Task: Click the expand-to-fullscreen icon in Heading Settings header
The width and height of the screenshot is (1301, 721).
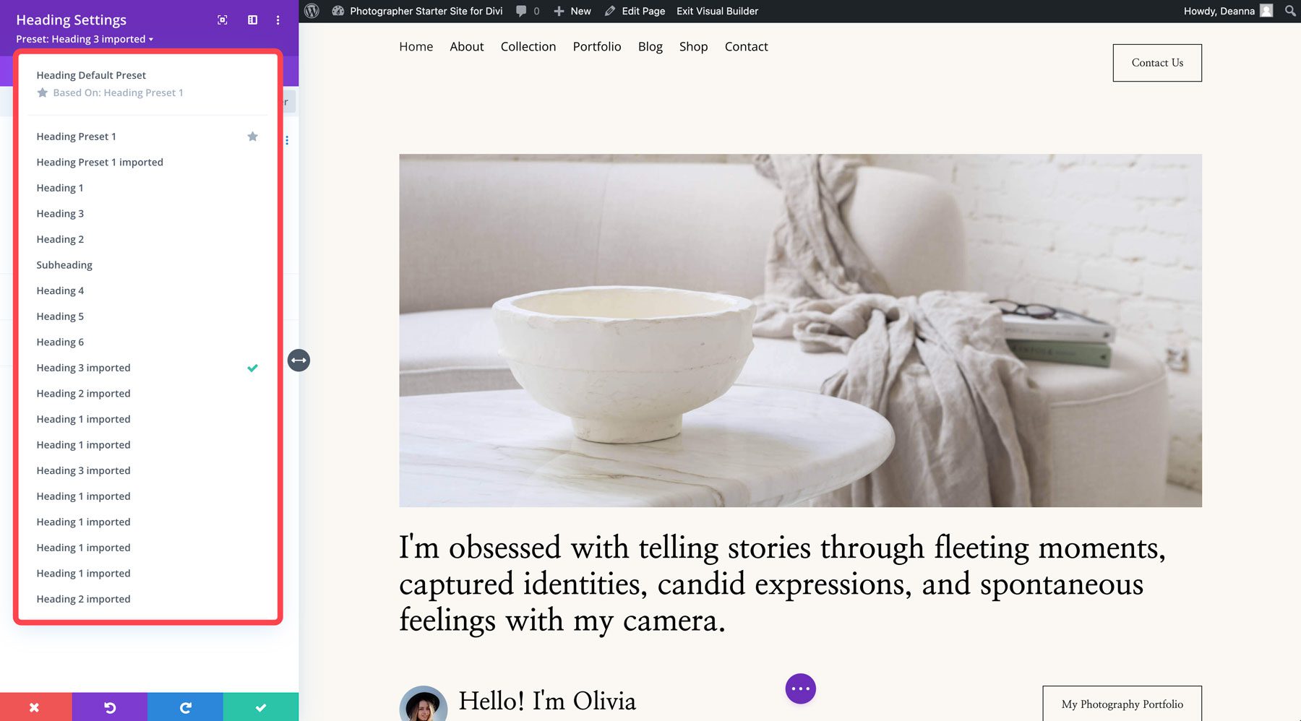Action: click(x=222, y=20)
